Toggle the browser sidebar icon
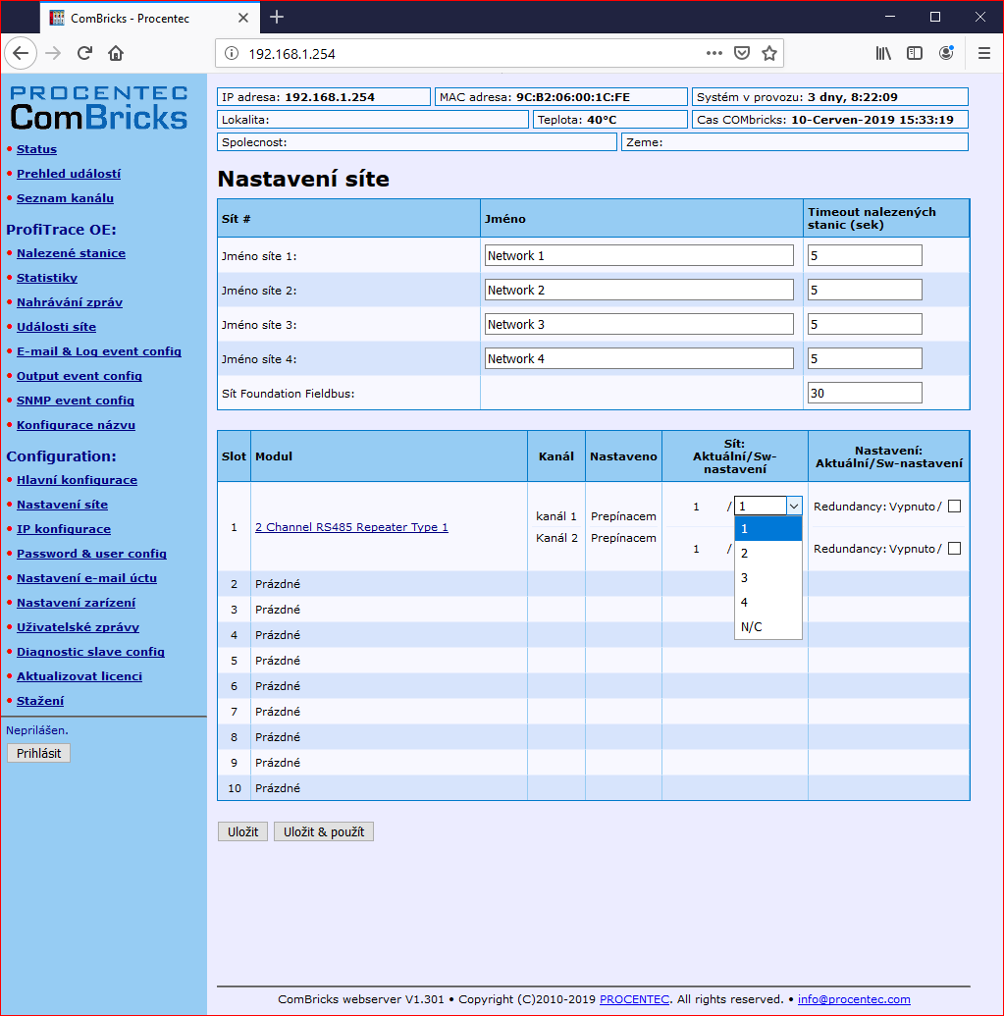 click(x=915, y=53)
